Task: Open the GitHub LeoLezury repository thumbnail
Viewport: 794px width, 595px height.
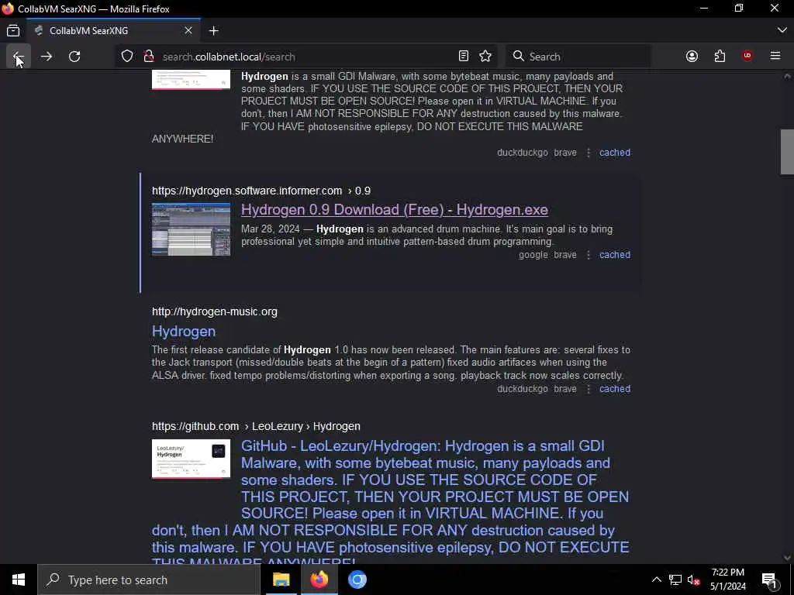Action: (191, 459)
